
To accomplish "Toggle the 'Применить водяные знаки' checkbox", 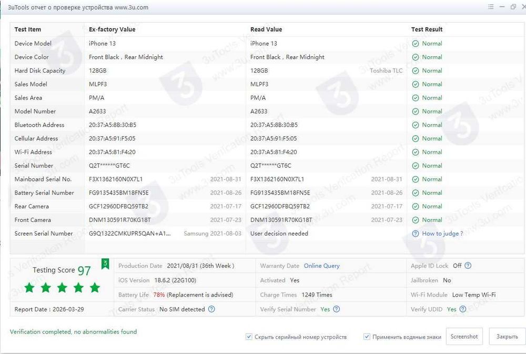I will (x=367, y=337).
